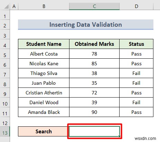Click the empty search input cell C13
160x142 pixels.
point(94,131)
